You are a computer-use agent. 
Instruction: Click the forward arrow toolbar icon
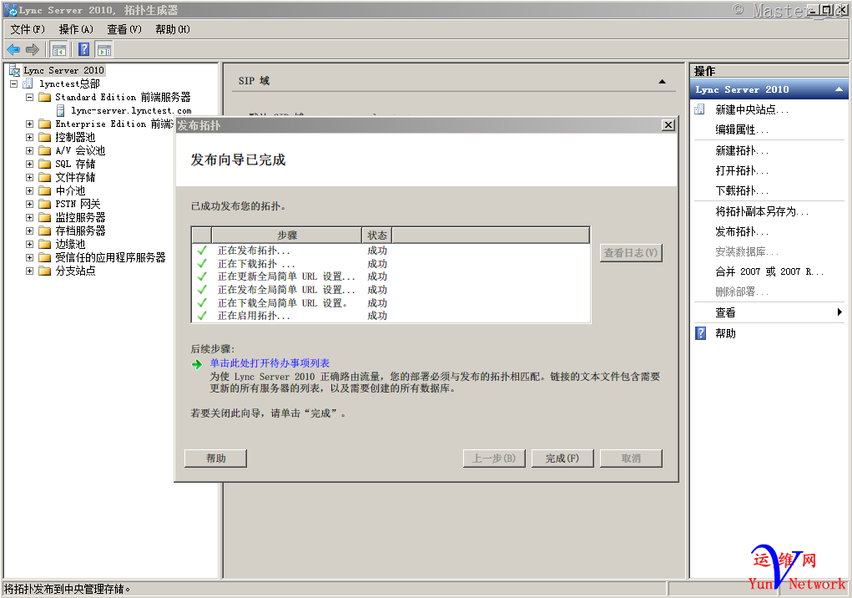coord(33,50)
